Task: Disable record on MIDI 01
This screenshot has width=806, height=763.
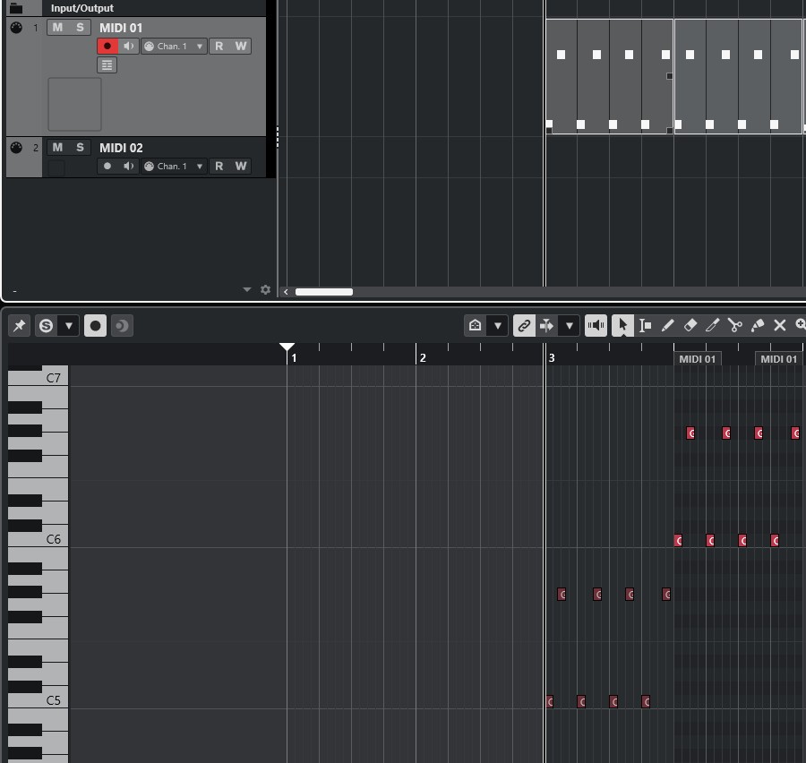Action: pyautogui.click(x=107, y=47)
